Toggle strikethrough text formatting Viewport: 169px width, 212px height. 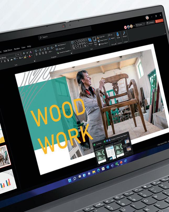[12, 60]
